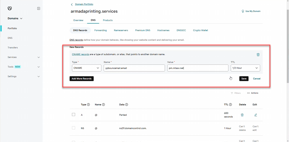
Task: Open the Domain Portfolio link
Action: coord(84,4)
